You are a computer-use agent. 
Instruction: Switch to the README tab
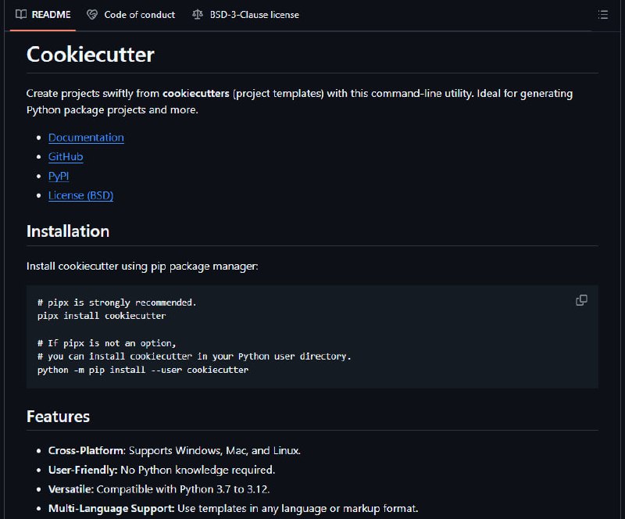(43, 15)
